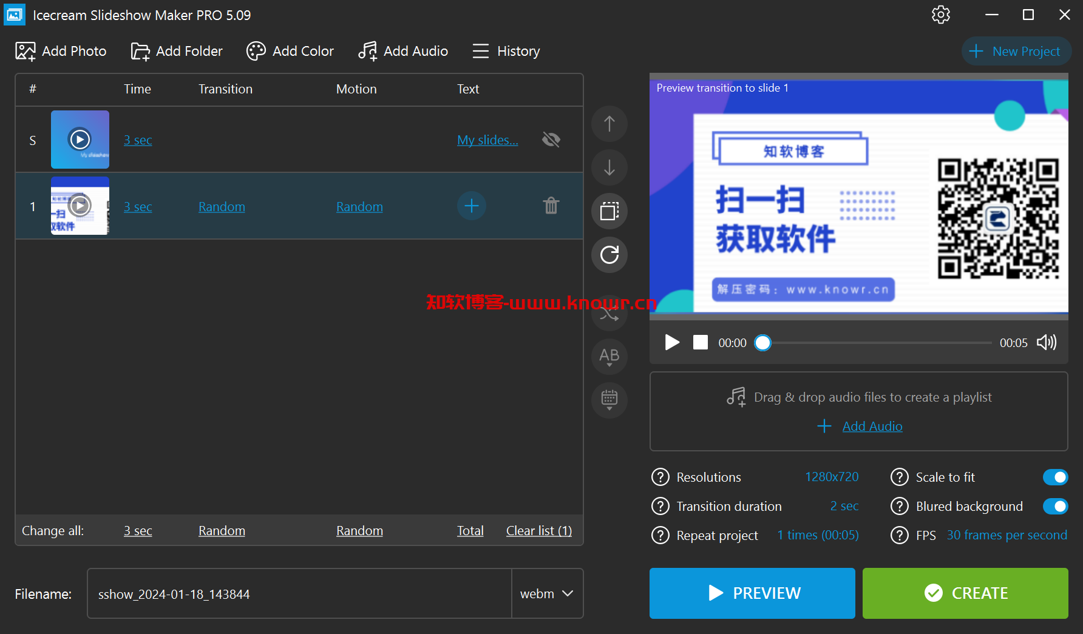Click the music note icon in playlist drop area
The image size is (1083, 634).
point(736,397)
